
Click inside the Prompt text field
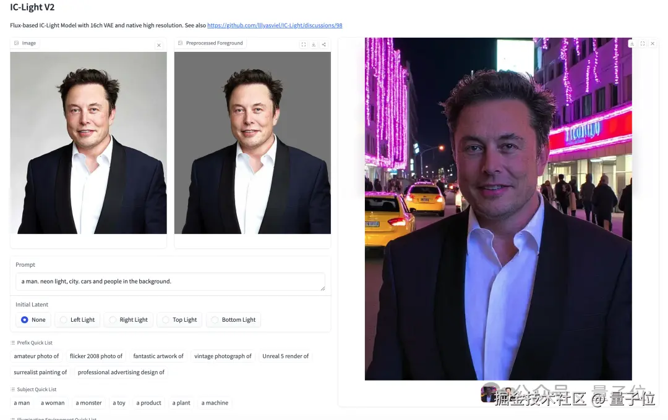pos(171,282)
